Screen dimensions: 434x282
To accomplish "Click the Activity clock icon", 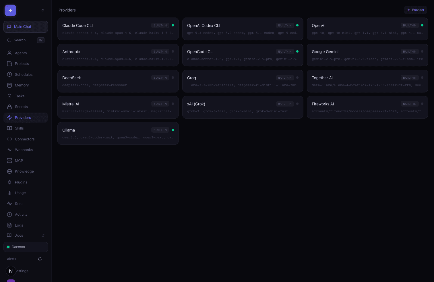I will (x=9, y=215).
